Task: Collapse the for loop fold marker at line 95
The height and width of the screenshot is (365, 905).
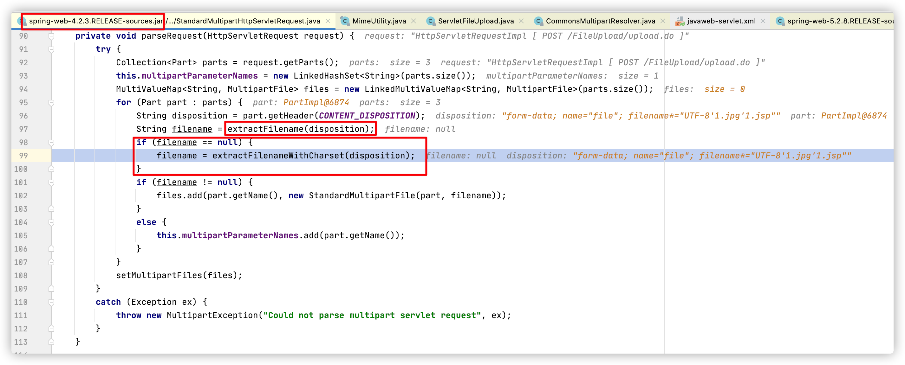Action: point(51,102)
